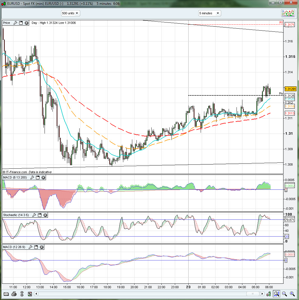Screen dimensions: 299x300
Task: Click the 1.31291 current price label
Action: pyautogui.click(x=290, y=89)
